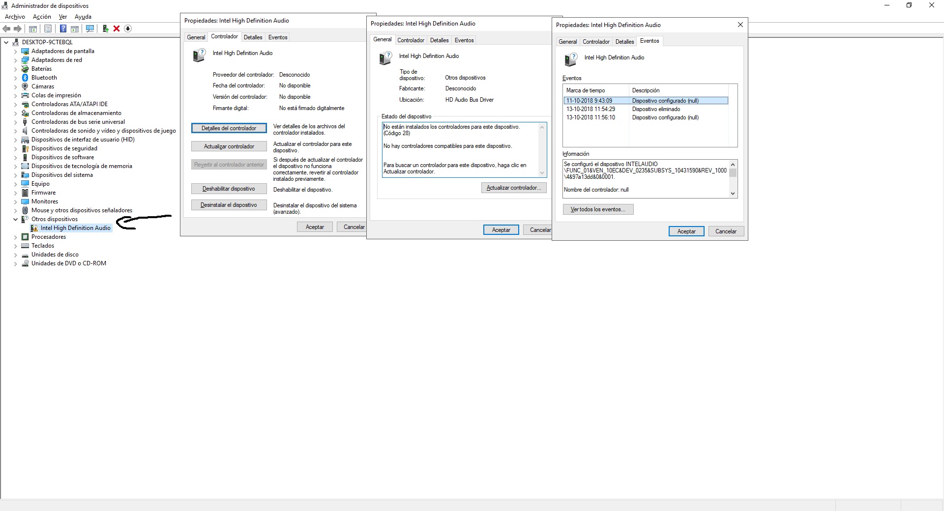The image size is (944, 511).
Task: Click the Procesadores category icon
Action: (25, 237)
